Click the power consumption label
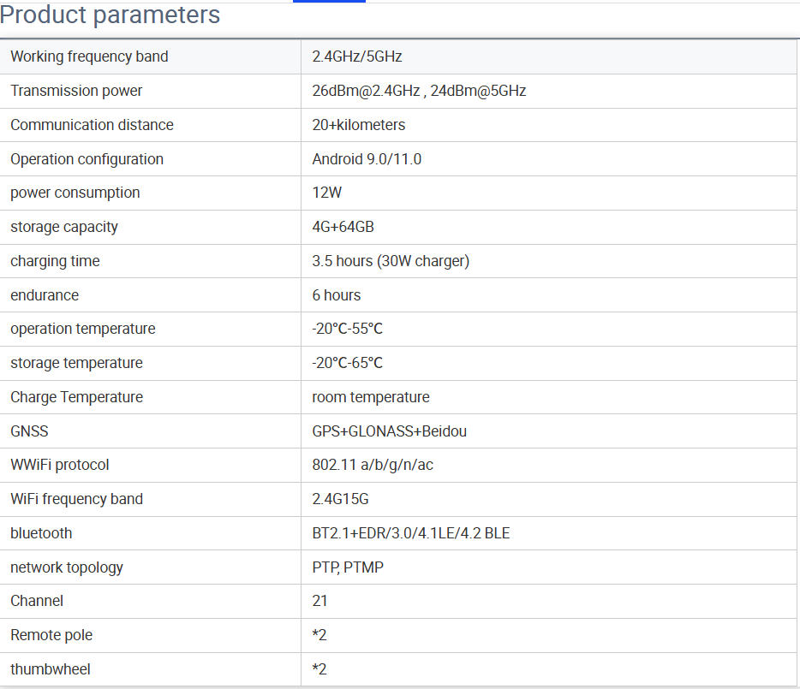800x689 pixels. (75, 193)
